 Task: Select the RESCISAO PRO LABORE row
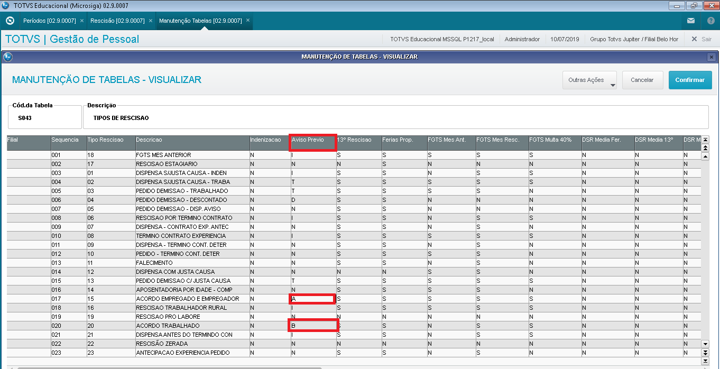point(354,317)
